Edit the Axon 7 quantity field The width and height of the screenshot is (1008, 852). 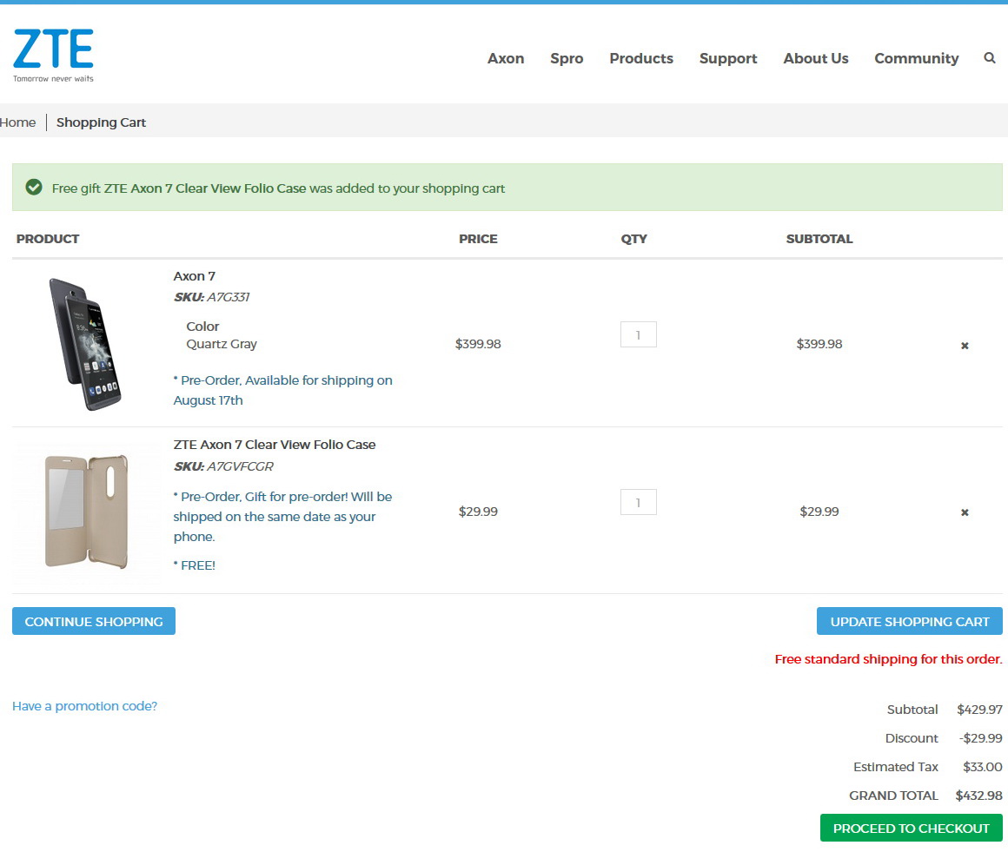point(638,334)
